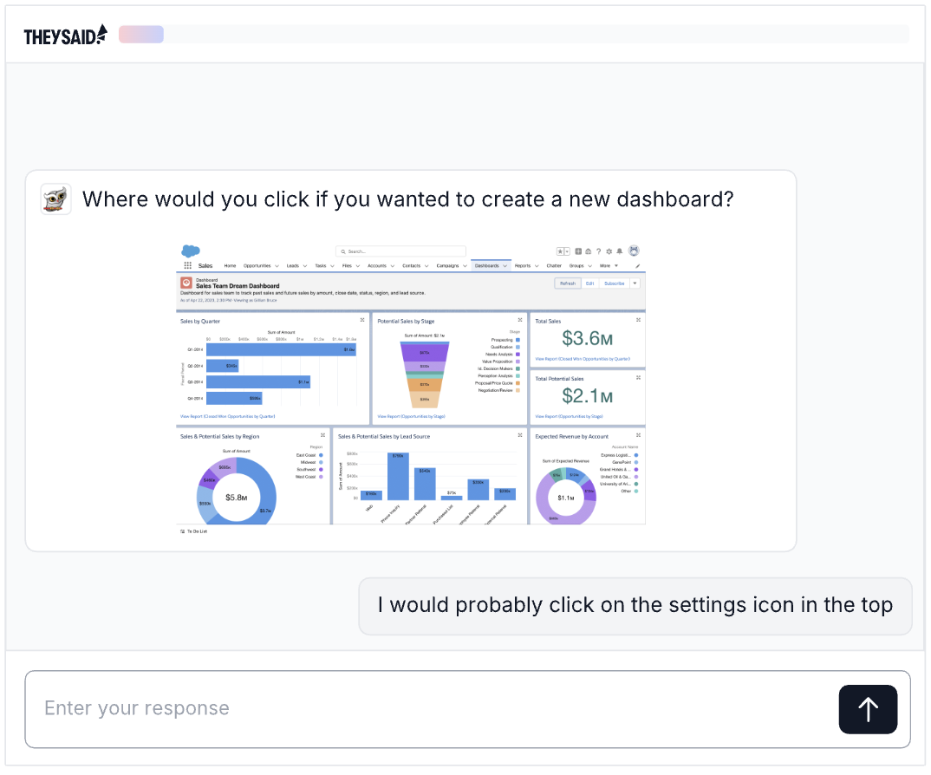Click the East Coast legend color dot
The image size is (931, 775).
click(321, 455)
